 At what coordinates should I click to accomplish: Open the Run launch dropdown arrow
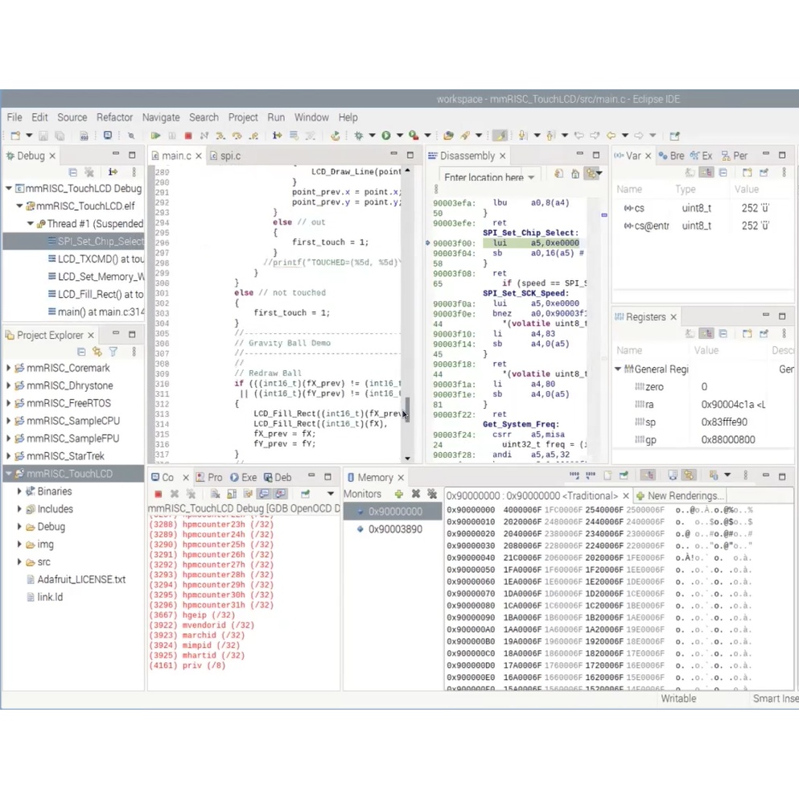(x=399, y=135)
